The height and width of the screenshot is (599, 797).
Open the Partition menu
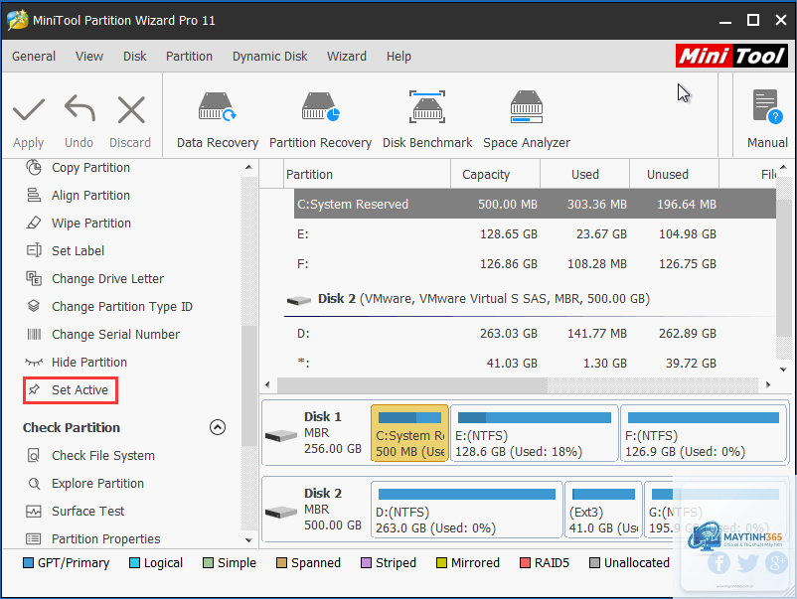pyautogui.click(x=189, y=57)
